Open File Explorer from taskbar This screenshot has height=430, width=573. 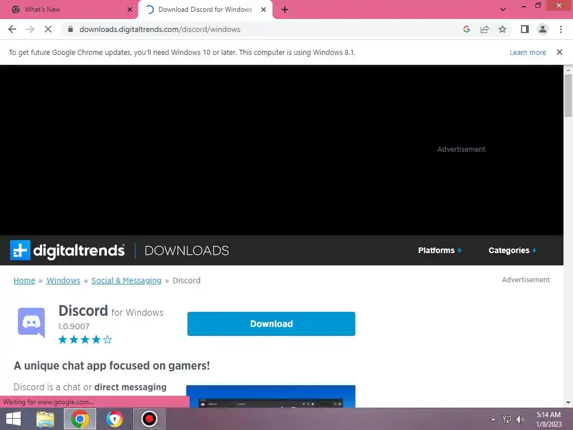(x=45, y=419)
